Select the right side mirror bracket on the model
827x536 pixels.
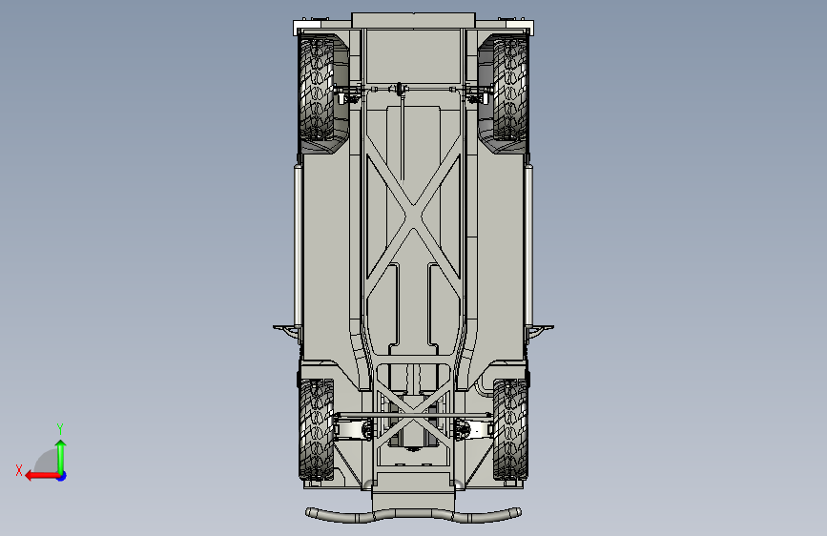coord(540,330)
